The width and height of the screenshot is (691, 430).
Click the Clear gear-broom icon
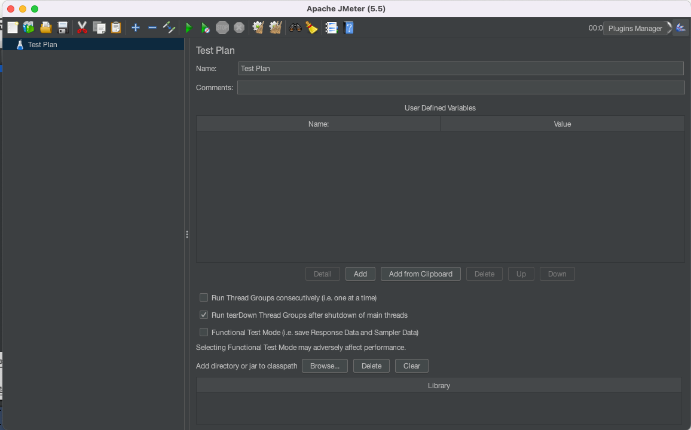click(x=258, y=27)
